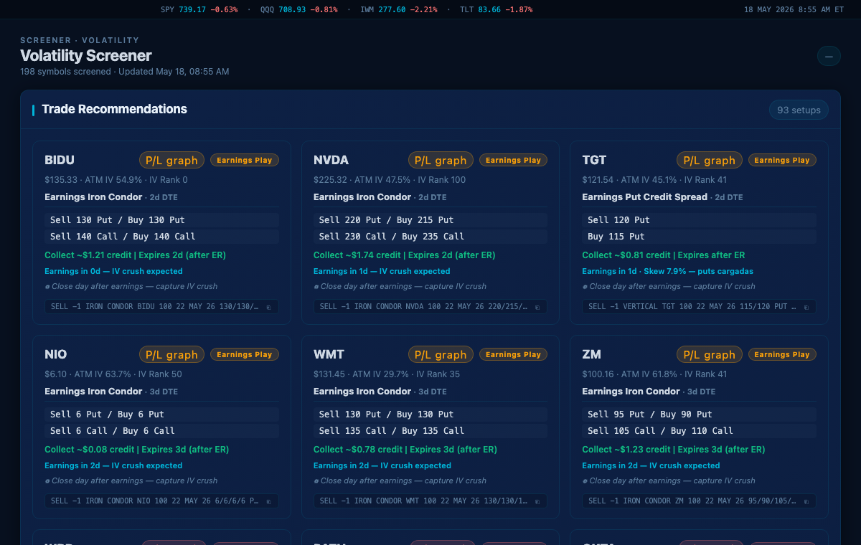861x545 pixels.
Task: Click the ZM ticker symbol heading
Action: 591,354
